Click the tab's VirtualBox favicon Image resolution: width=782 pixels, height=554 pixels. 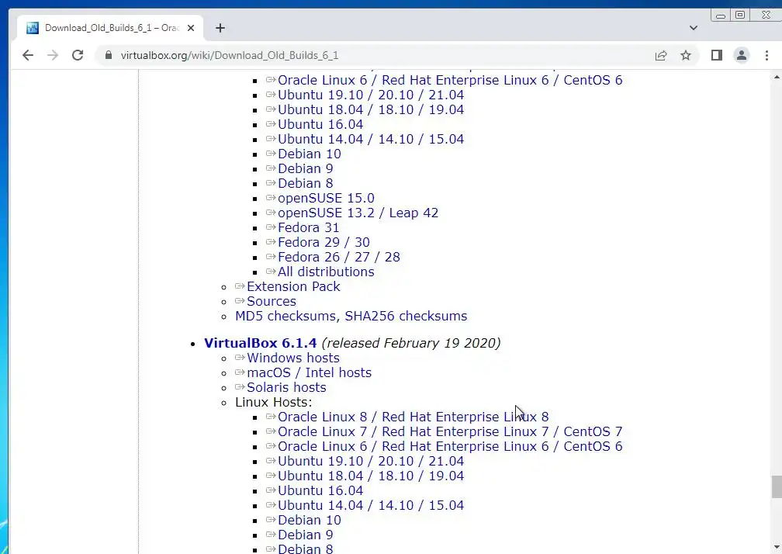pyautogui.click(x=33, y=28)
